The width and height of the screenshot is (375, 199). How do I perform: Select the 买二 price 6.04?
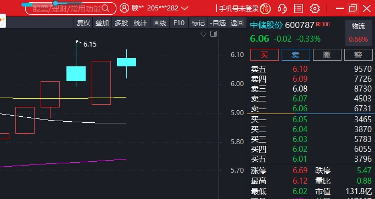coord(300,129)
